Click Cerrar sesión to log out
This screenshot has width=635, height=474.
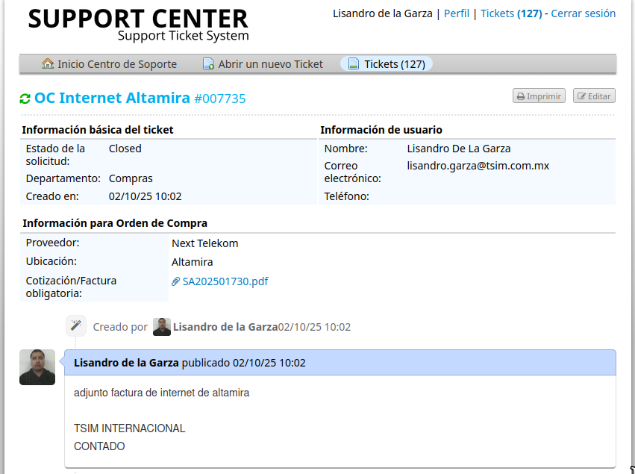(x=583, y=13)
